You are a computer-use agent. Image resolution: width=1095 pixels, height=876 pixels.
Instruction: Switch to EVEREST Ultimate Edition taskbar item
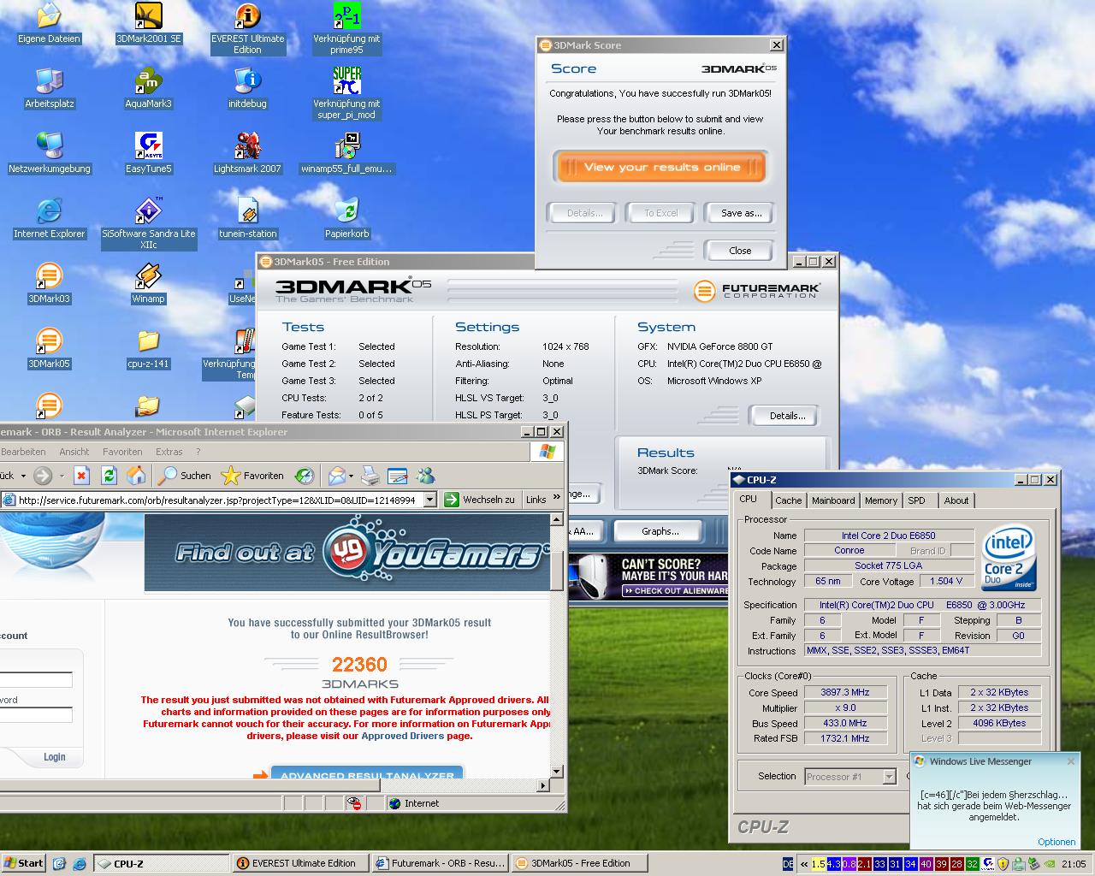pyautogui.click(x=301, y=863)
